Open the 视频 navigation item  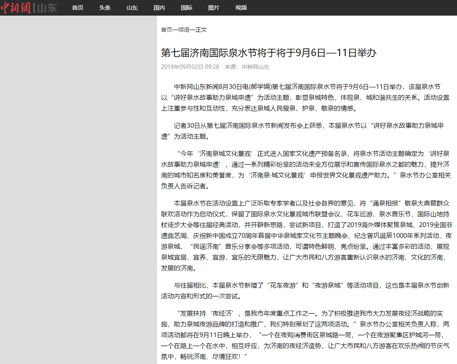(x=241, y=8)
